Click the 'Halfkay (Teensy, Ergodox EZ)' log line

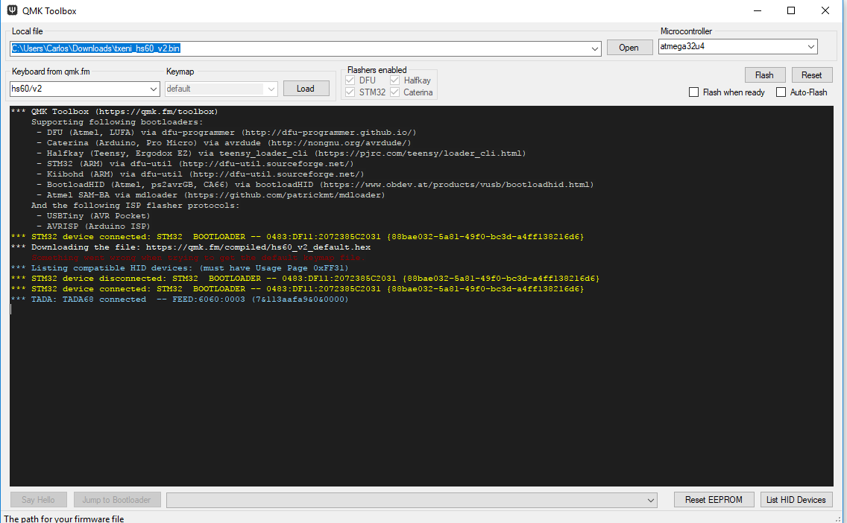[x=281, y=153]
